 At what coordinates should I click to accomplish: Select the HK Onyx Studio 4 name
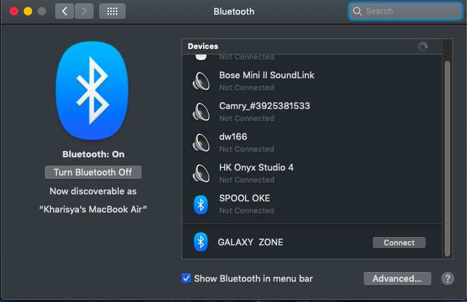coord(256,167)
